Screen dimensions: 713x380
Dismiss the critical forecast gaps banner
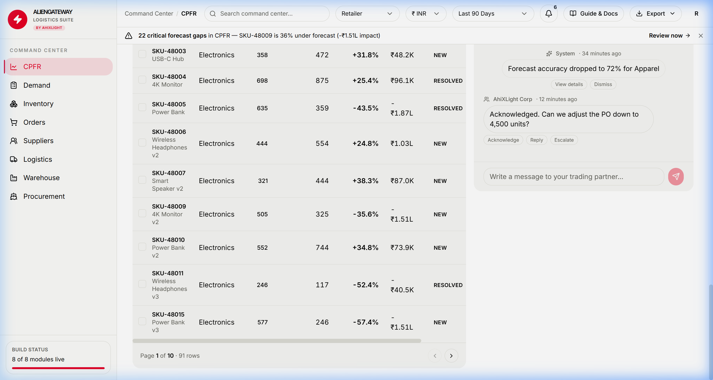[x=701, y=36]
